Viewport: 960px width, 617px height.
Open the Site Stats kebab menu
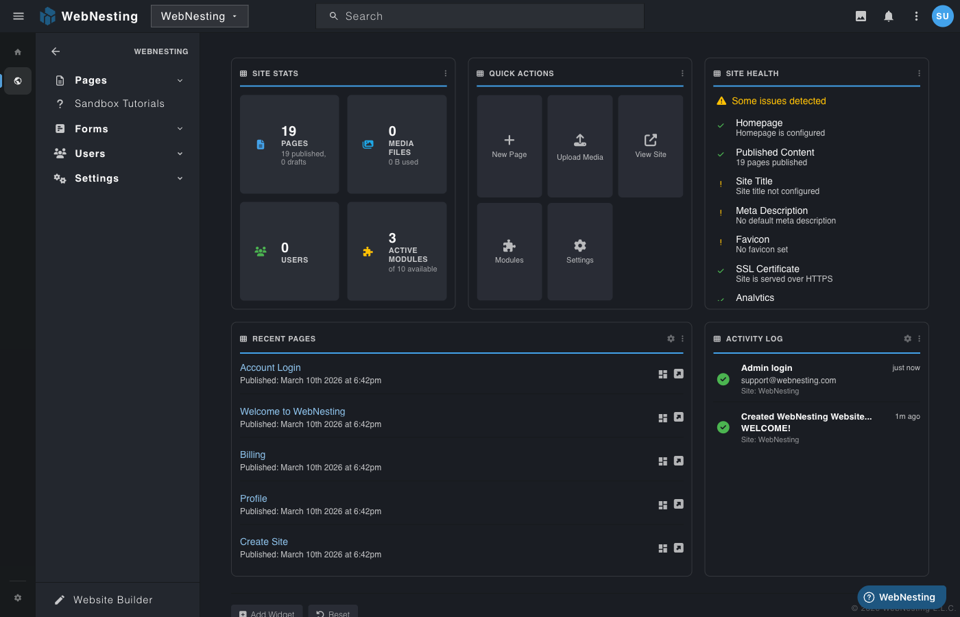[445, 73]
